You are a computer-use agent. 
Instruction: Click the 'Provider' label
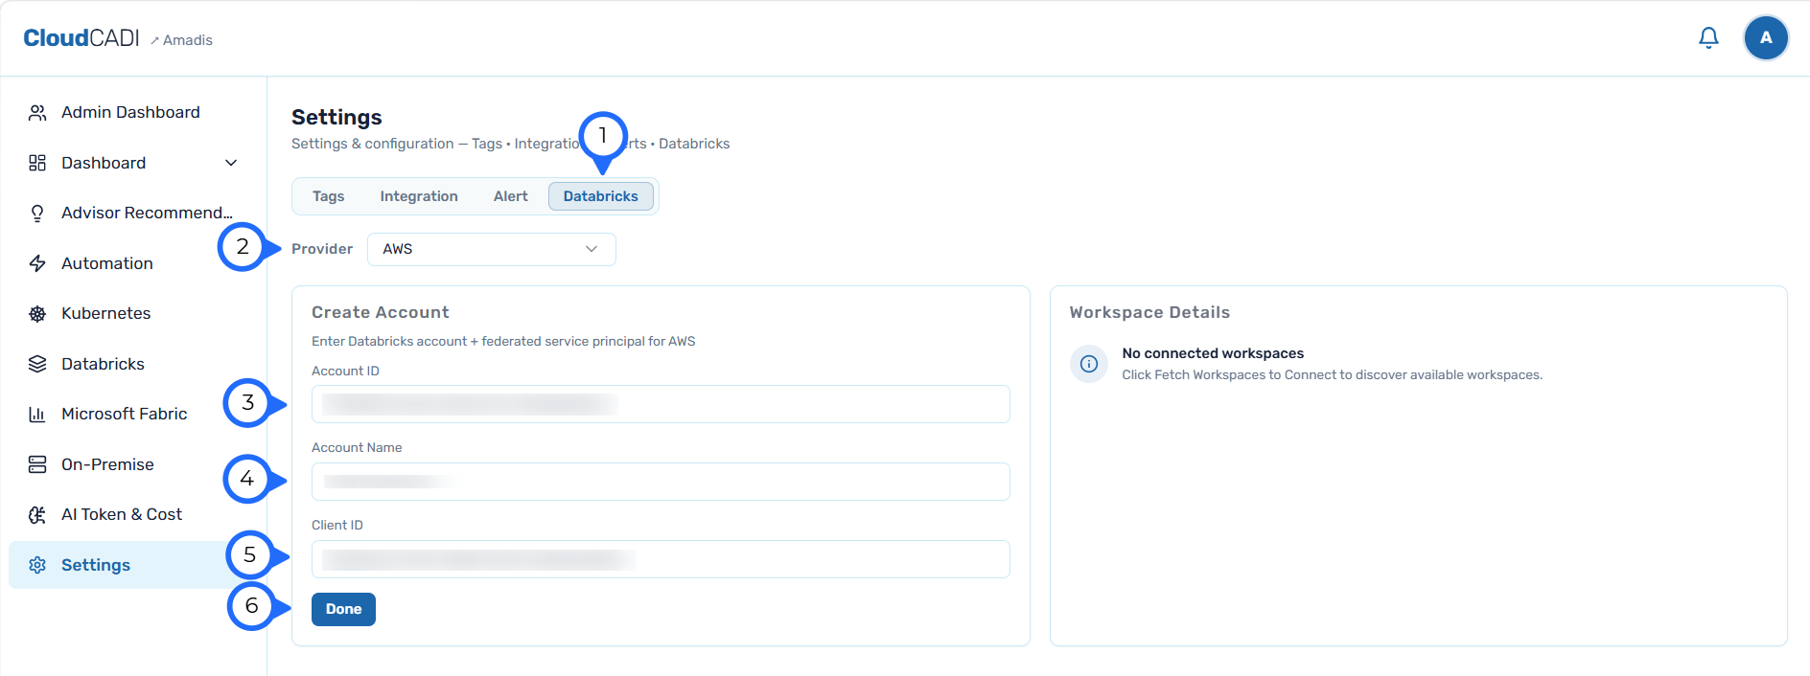[322, 249]
